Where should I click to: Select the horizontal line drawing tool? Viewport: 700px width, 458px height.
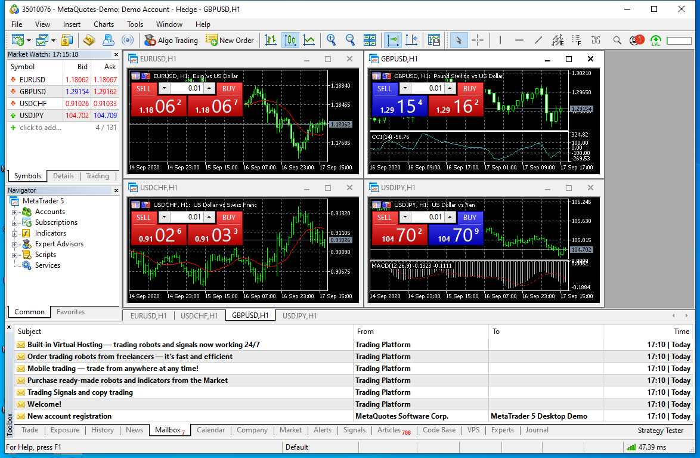(519, 40)
